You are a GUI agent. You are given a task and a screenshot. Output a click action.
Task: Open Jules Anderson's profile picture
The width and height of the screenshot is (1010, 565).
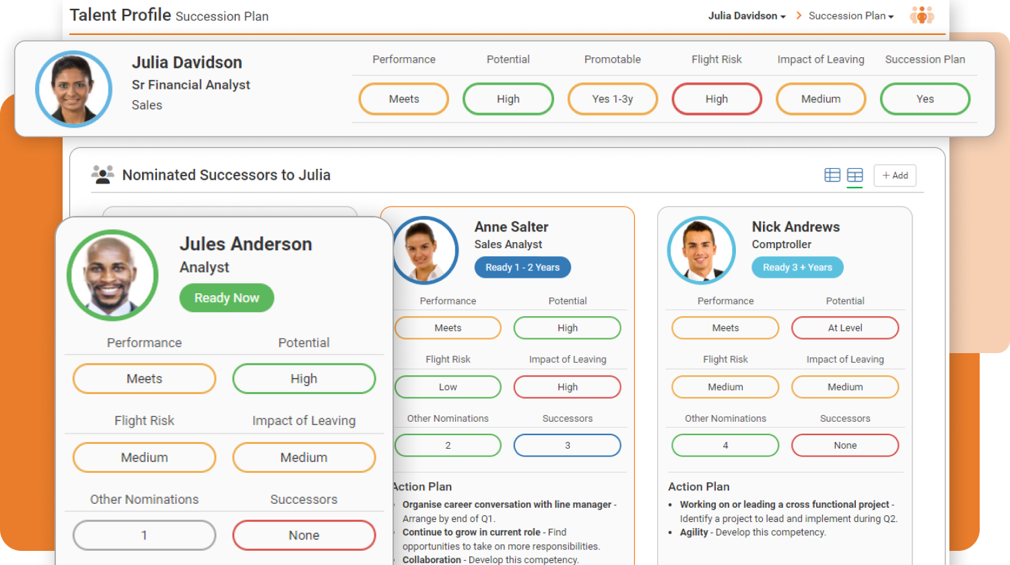(112, 275)
